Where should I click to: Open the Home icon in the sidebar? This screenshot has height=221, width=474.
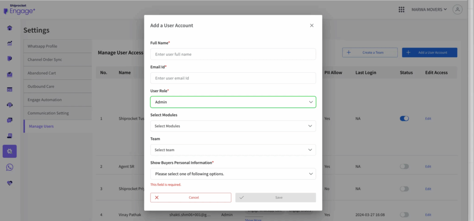[10, 28]
